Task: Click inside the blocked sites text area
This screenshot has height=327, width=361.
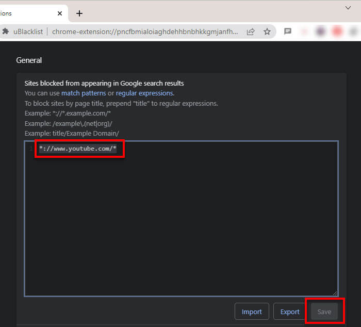Action: [181, 219]
